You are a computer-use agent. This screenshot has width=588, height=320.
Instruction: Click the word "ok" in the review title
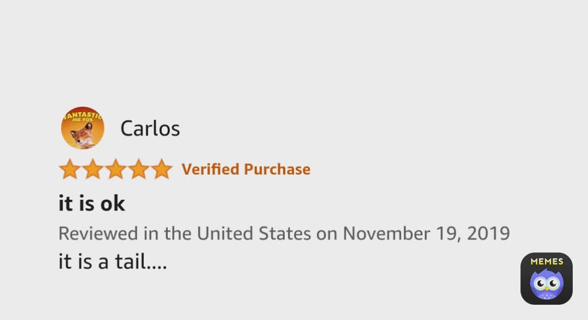point(113,204)
